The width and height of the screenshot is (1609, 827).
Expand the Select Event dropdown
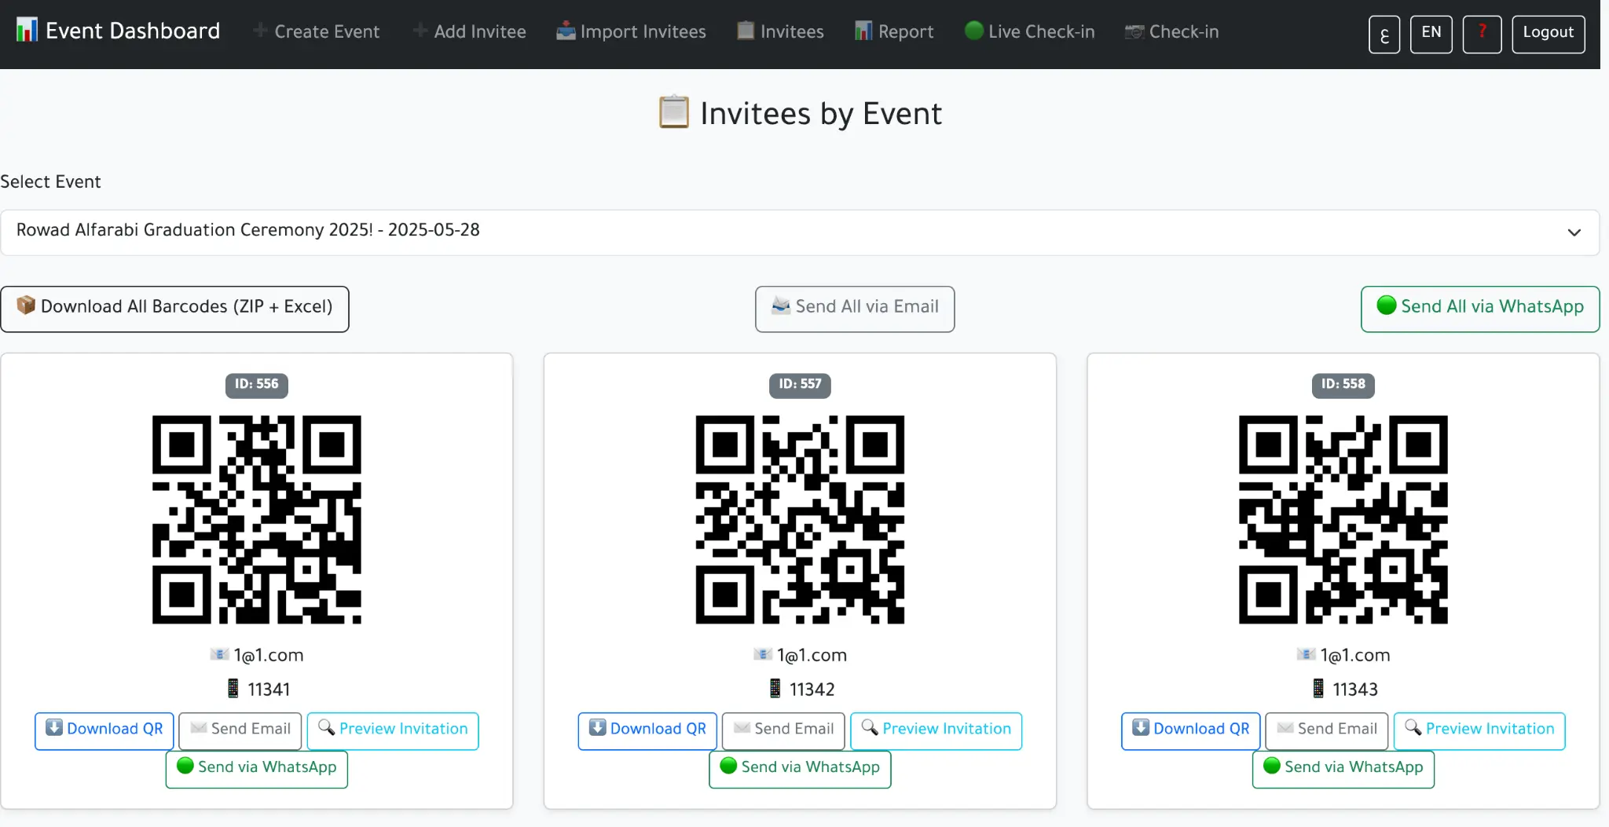(x=799, y=232)
